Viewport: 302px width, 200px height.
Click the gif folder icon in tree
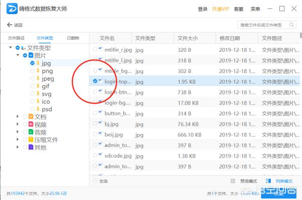click(38, 86)
